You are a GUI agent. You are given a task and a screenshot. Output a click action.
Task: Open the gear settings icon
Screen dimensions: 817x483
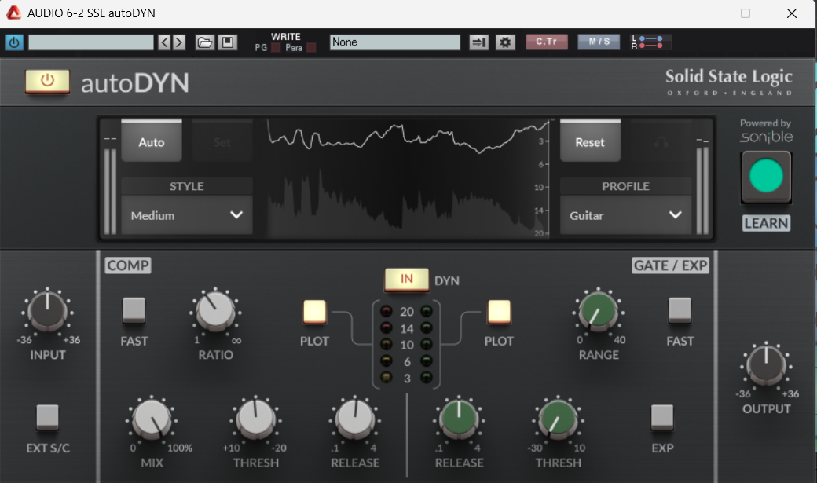pos(506,42)
